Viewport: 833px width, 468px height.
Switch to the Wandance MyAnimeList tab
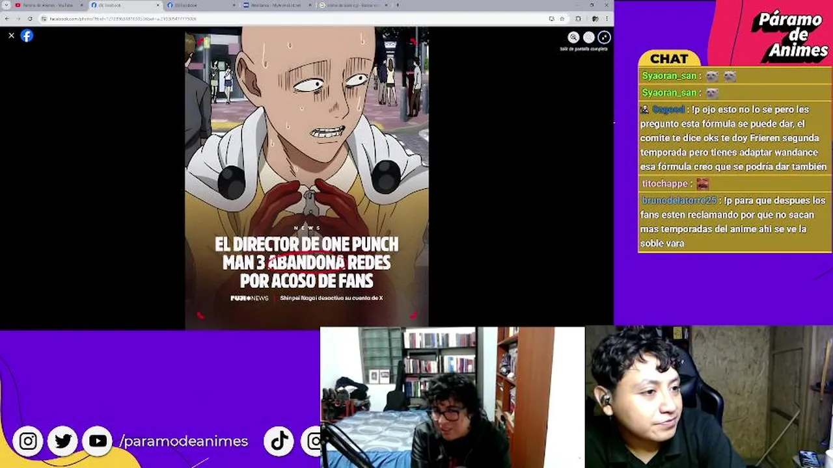(276, 5)
